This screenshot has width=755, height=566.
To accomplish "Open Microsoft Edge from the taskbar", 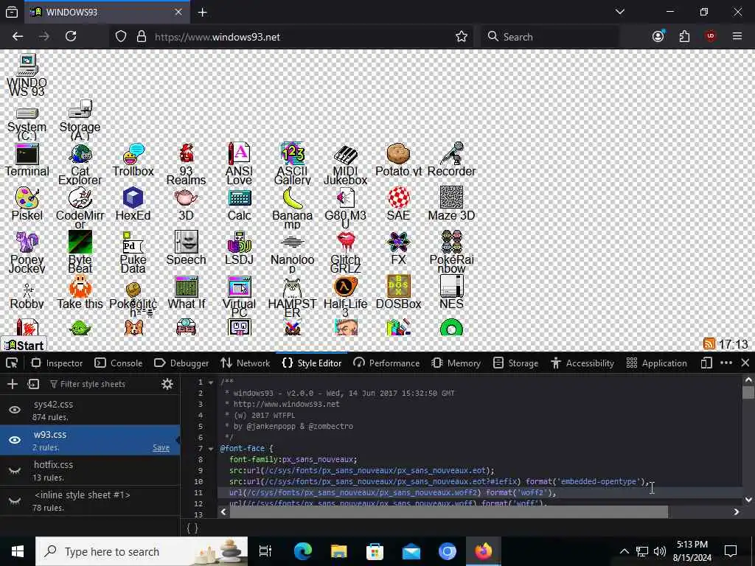I will click(x=303, y=551).
